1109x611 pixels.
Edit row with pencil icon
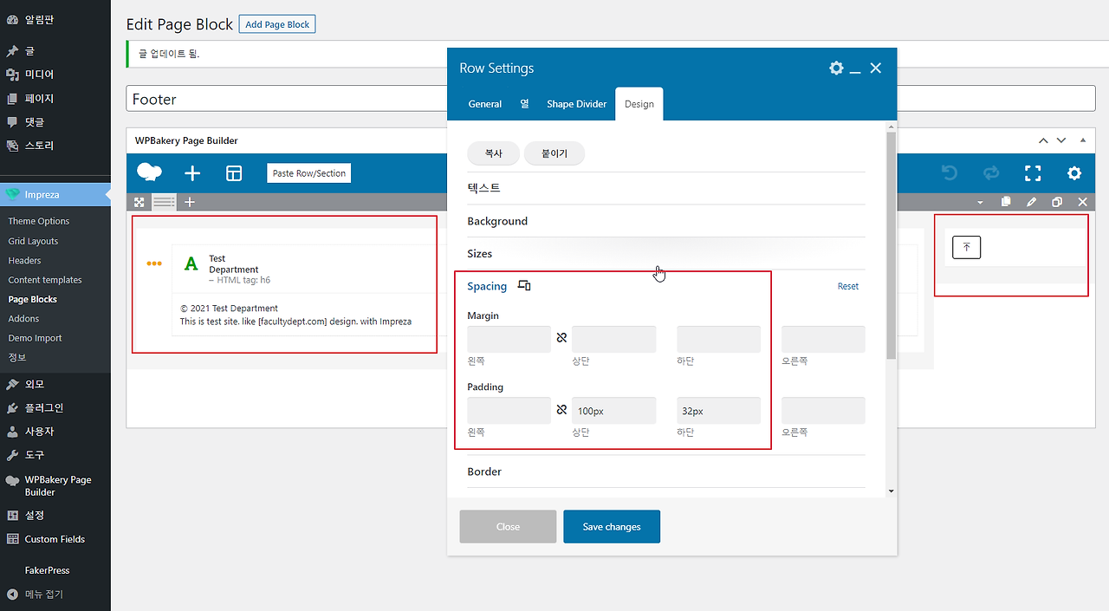(1031, 202)
